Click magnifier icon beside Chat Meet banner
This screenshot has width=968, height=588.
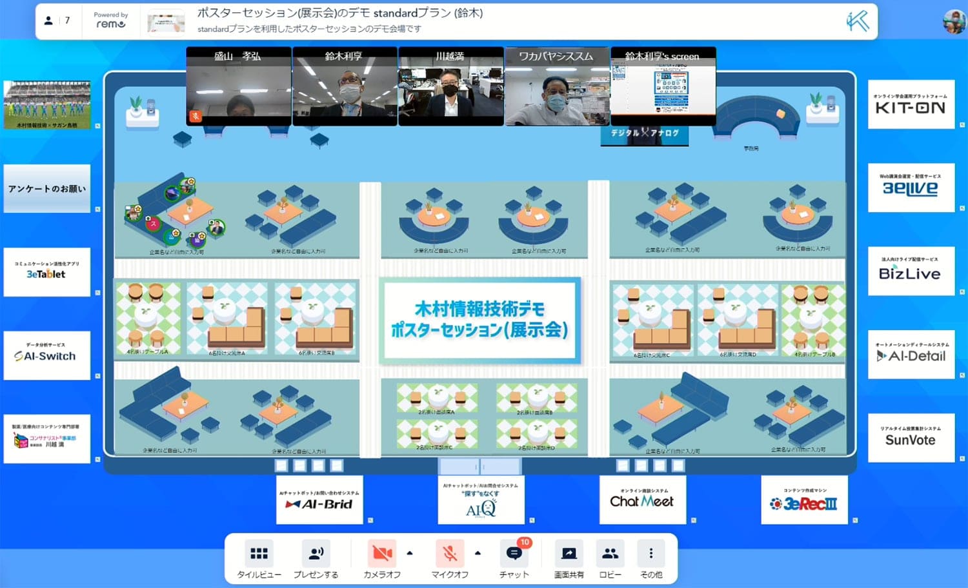[x=694, y=520]
